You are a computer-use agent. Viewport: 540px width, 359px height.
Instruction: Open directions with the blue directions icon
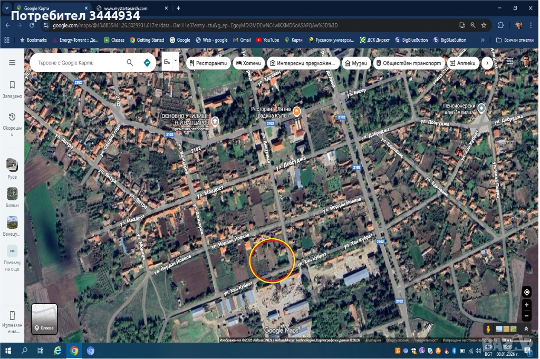(147, 62)
